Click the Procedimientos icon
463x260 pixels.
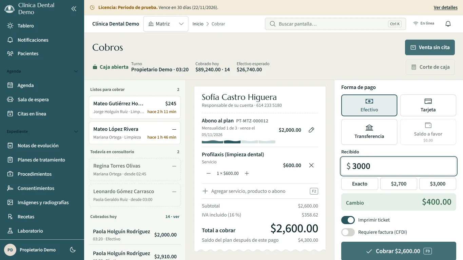[x=10, y=174]
